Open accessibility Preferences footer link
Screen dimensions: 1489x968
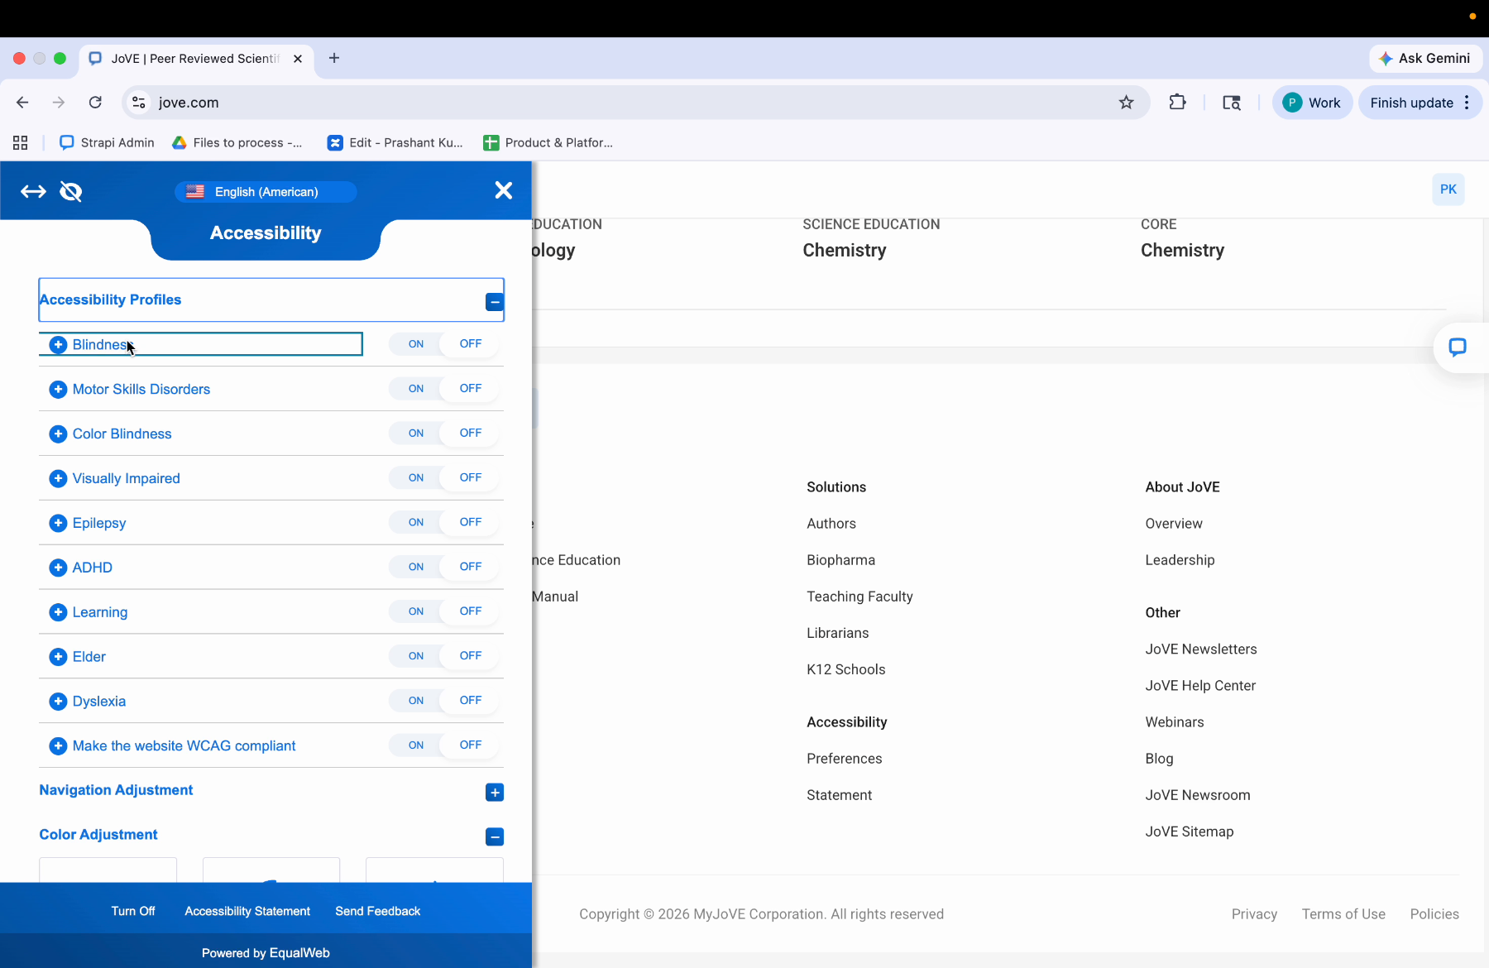tap(844, 759)
